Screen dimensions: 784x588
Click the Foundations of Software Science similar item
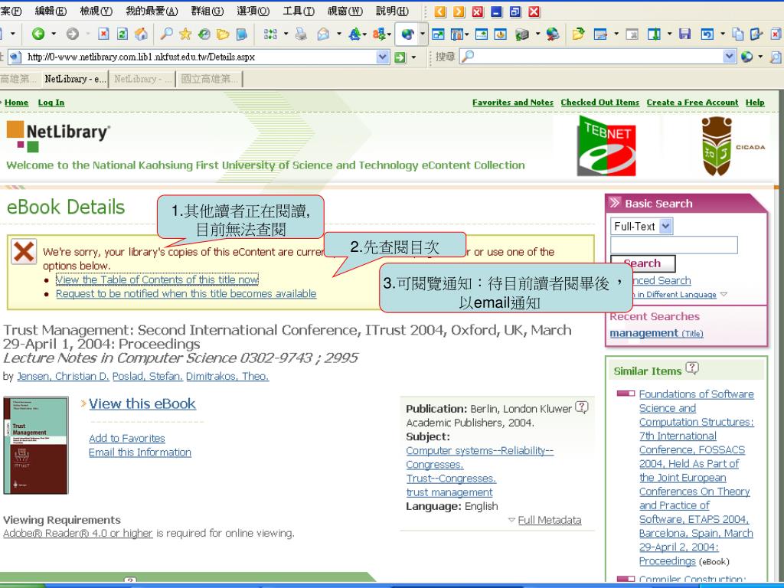tap(697, 478)
